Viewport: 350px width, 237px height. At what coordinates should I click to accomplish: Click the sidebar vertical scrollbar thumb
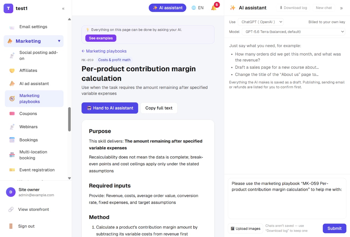point(69,119)
